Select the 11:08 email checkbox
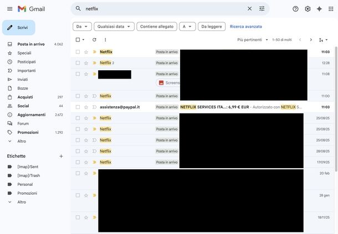This screenshot has height=234, width=338. (x=78, y=74)
